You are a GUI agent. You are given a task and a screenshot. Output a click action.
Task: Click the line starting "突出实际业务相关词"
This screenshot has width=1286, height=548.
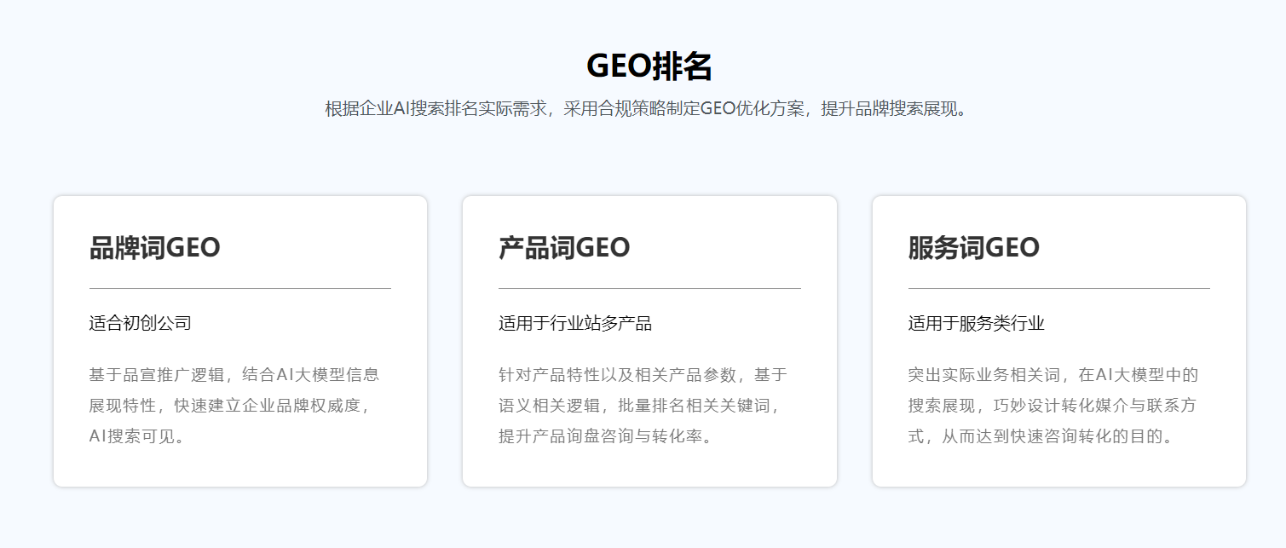coord(1053,374)
